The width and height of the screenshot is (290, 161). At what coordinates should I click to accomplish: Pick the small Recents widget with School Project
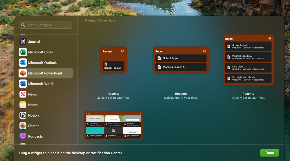114,60
